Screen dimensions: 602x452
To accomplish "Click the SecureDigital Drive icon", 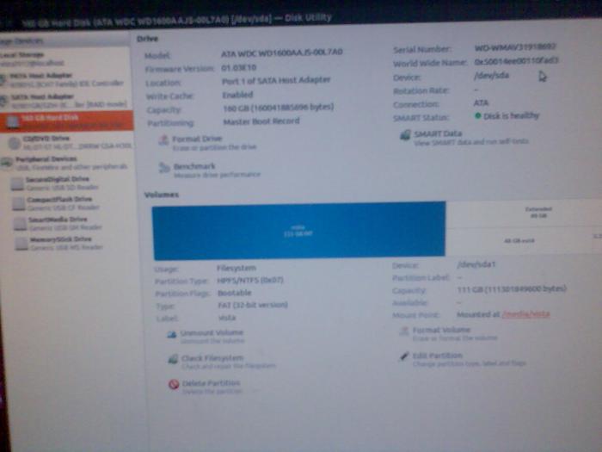I will [x=17, y=183].
